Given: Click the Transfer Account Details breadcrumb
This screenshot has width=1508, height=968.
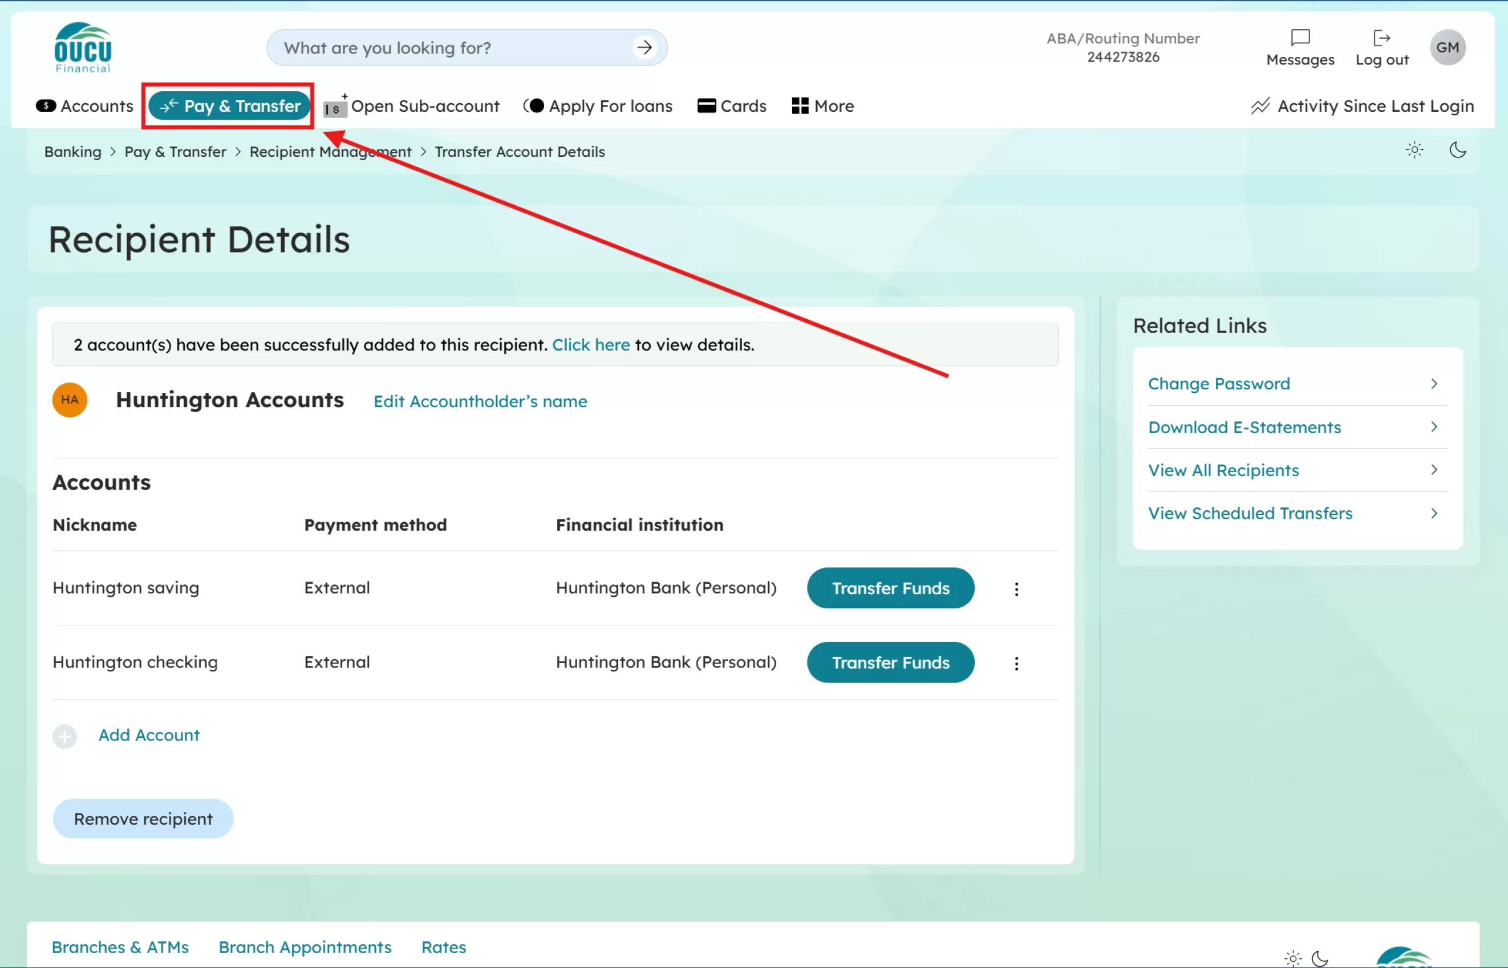Looking at the screenshot, I should point(520,152).
